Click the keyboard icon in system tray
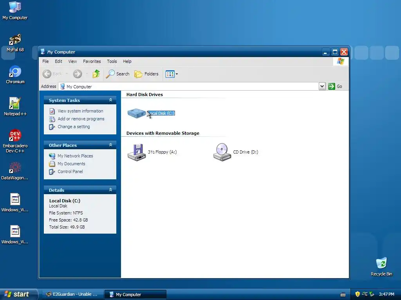 pos(343,295)
